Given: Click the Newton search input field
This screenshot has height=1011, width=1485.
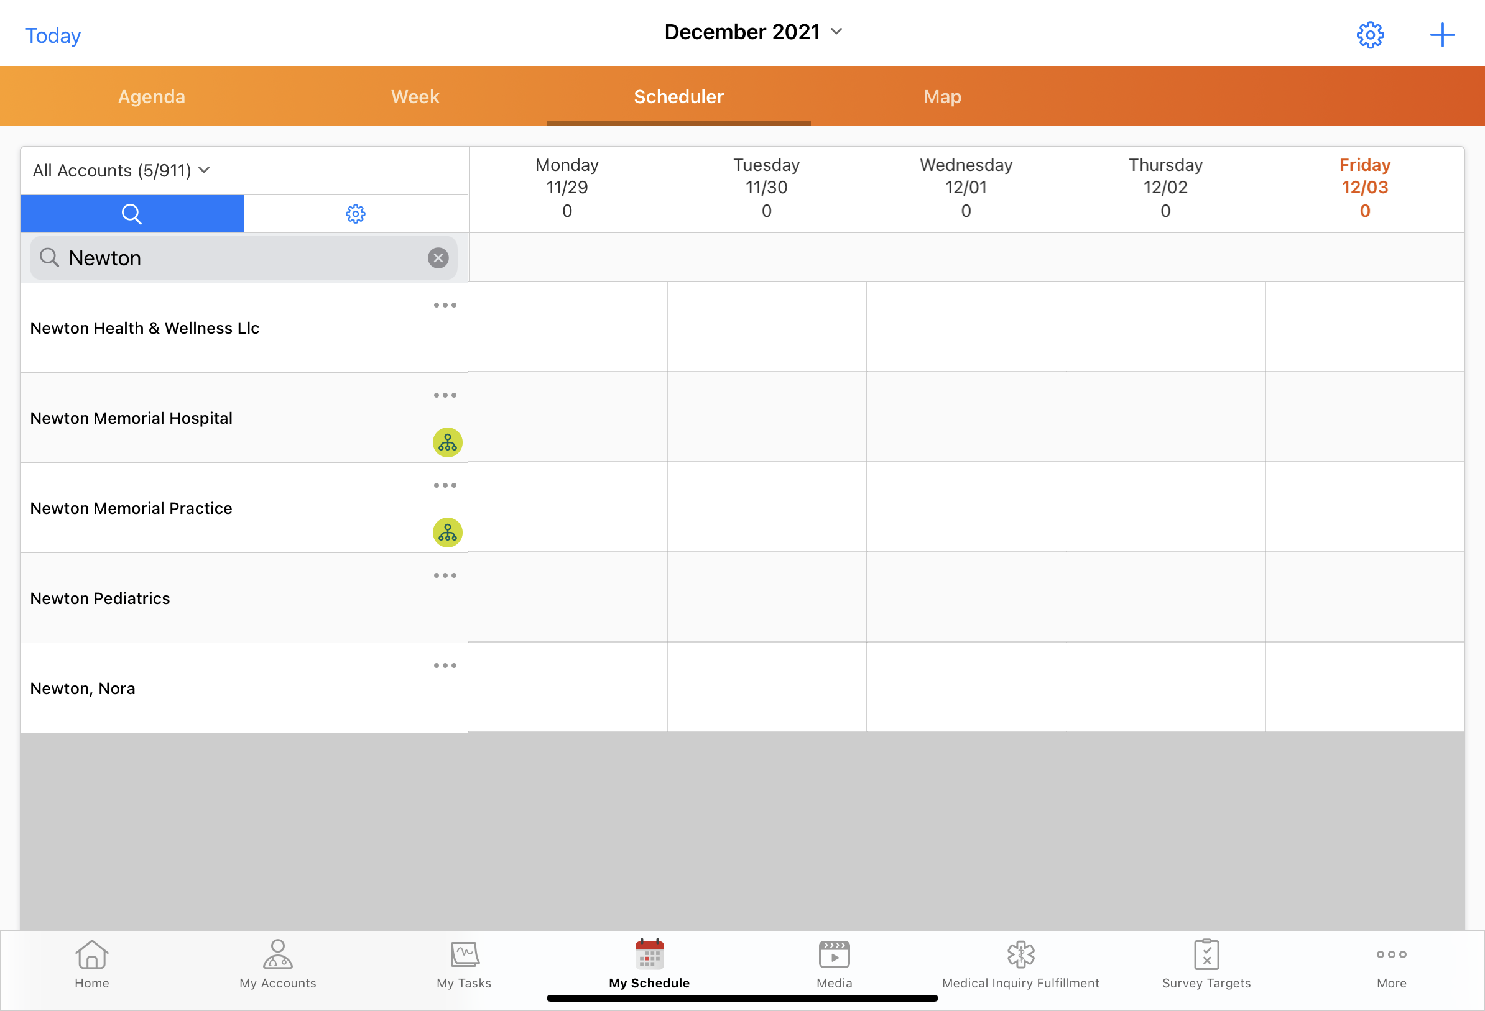Looking at the screenshot, I should click(243, 258).
